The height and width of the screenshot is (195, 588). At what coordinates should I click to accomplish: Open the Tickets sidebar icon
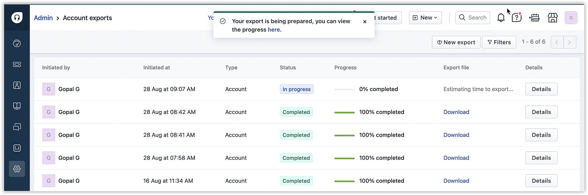click(x=17, y=64)
